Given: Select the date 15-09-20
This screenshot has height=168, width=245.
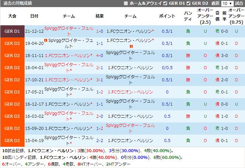Looking at the screenshot, I should point(34,129).
